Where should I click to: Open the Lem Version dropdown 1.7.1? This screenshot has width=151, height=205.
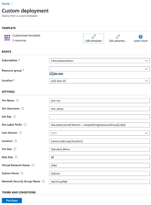[99, 133]
